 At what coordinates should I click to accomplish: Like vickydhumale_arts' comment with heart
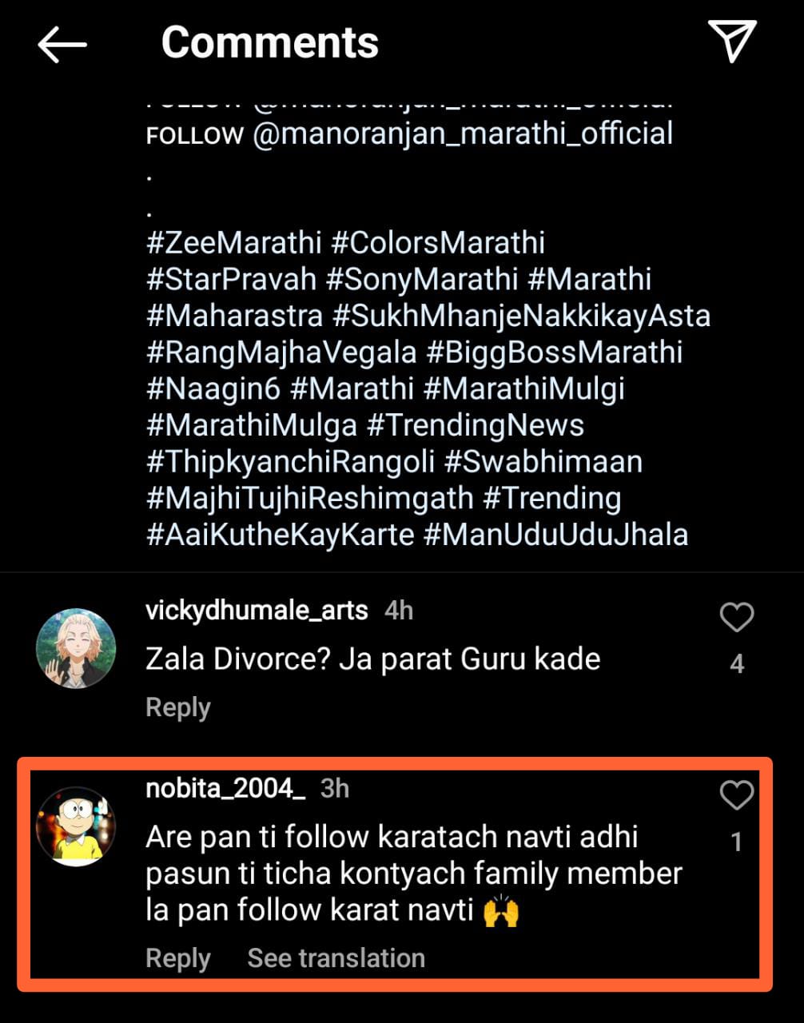(736, 617)
